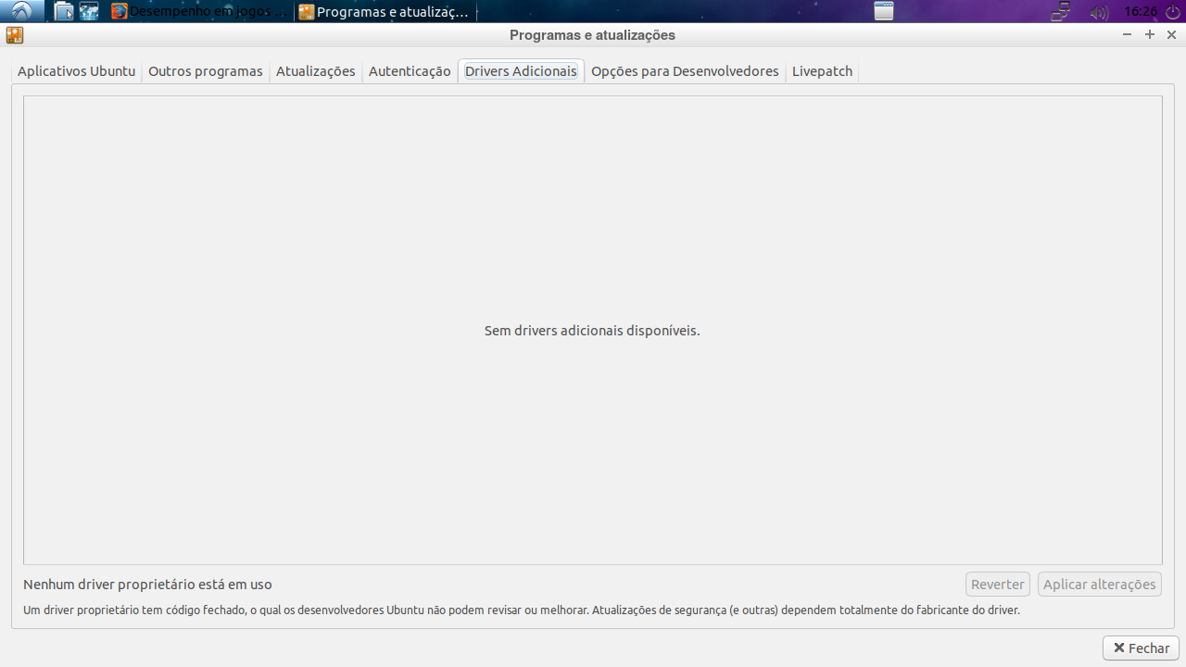Select the Drivers Adicionais tab

521,71
